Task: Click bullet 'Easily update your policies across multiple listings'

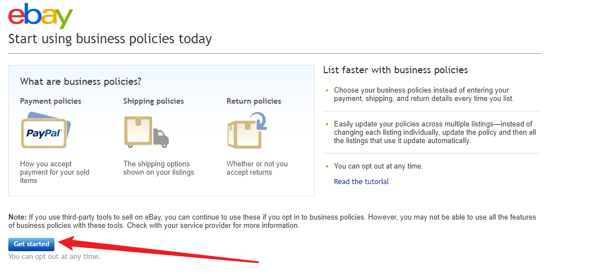Action: click(435, 133)
